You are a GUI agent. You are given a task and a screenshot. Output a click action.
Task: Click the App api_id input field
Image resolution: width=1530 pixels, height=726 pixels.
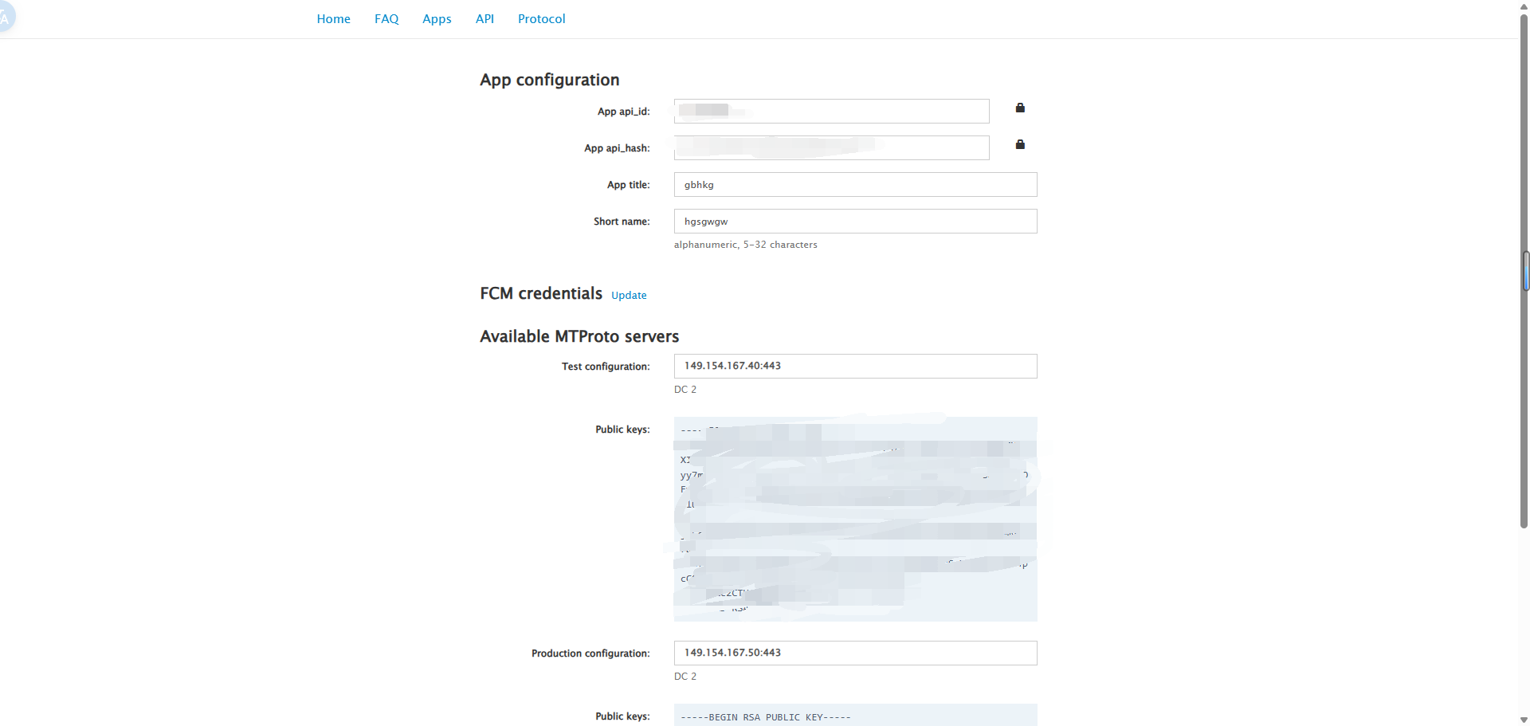coord(831,111)
